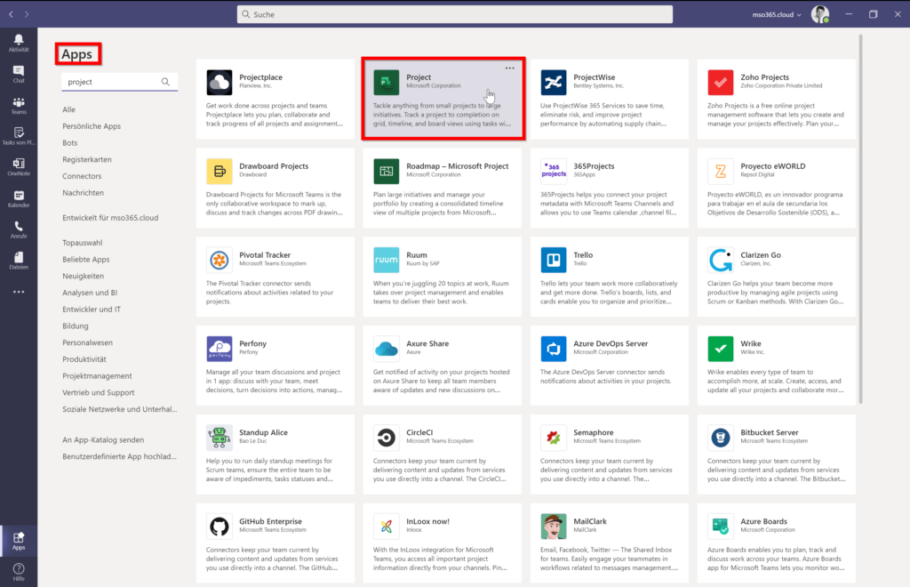Click the Roadmap – Microsoft Project icon
910x587 pixels.
click(x=386, y=172)
